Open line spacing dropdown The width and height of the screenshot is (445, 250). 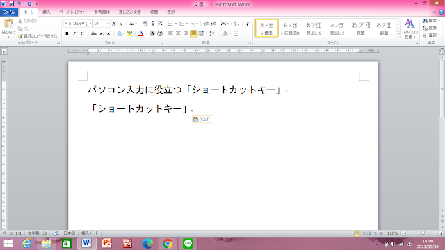click(213, 33)
